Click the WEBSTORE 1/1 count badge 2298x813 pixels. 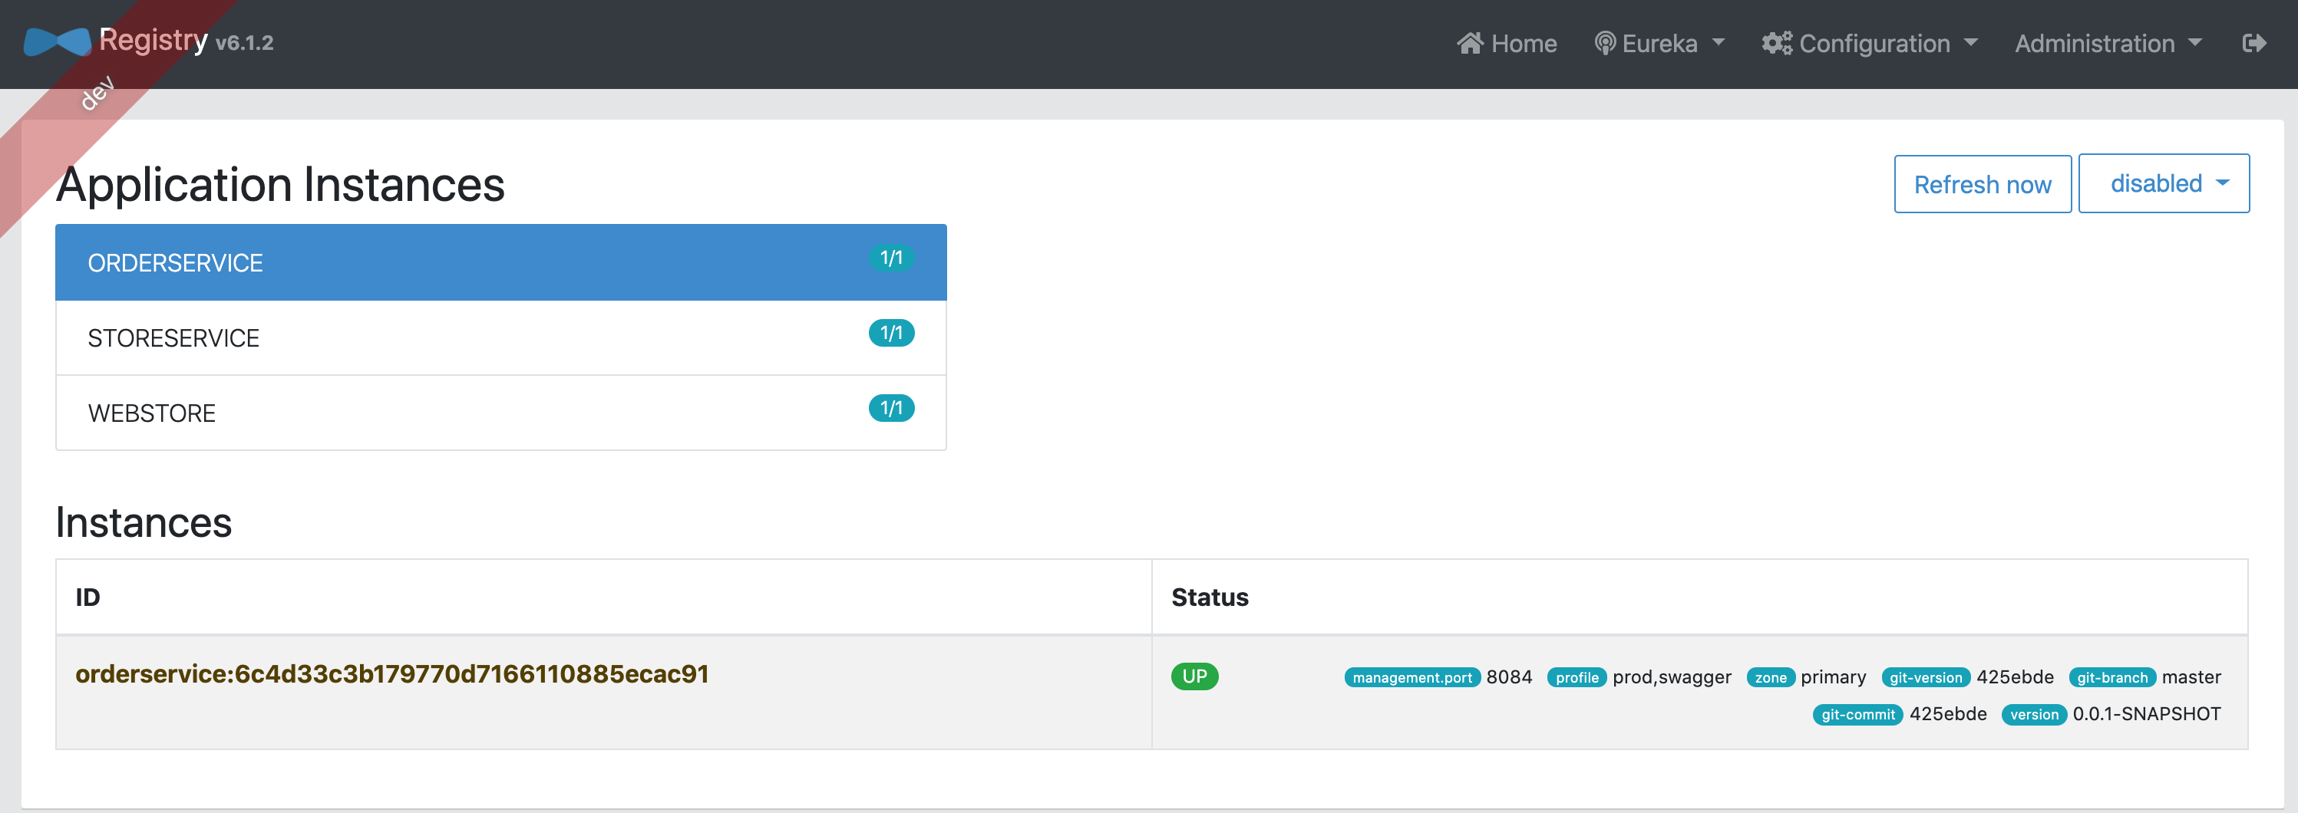pos(890,408)
